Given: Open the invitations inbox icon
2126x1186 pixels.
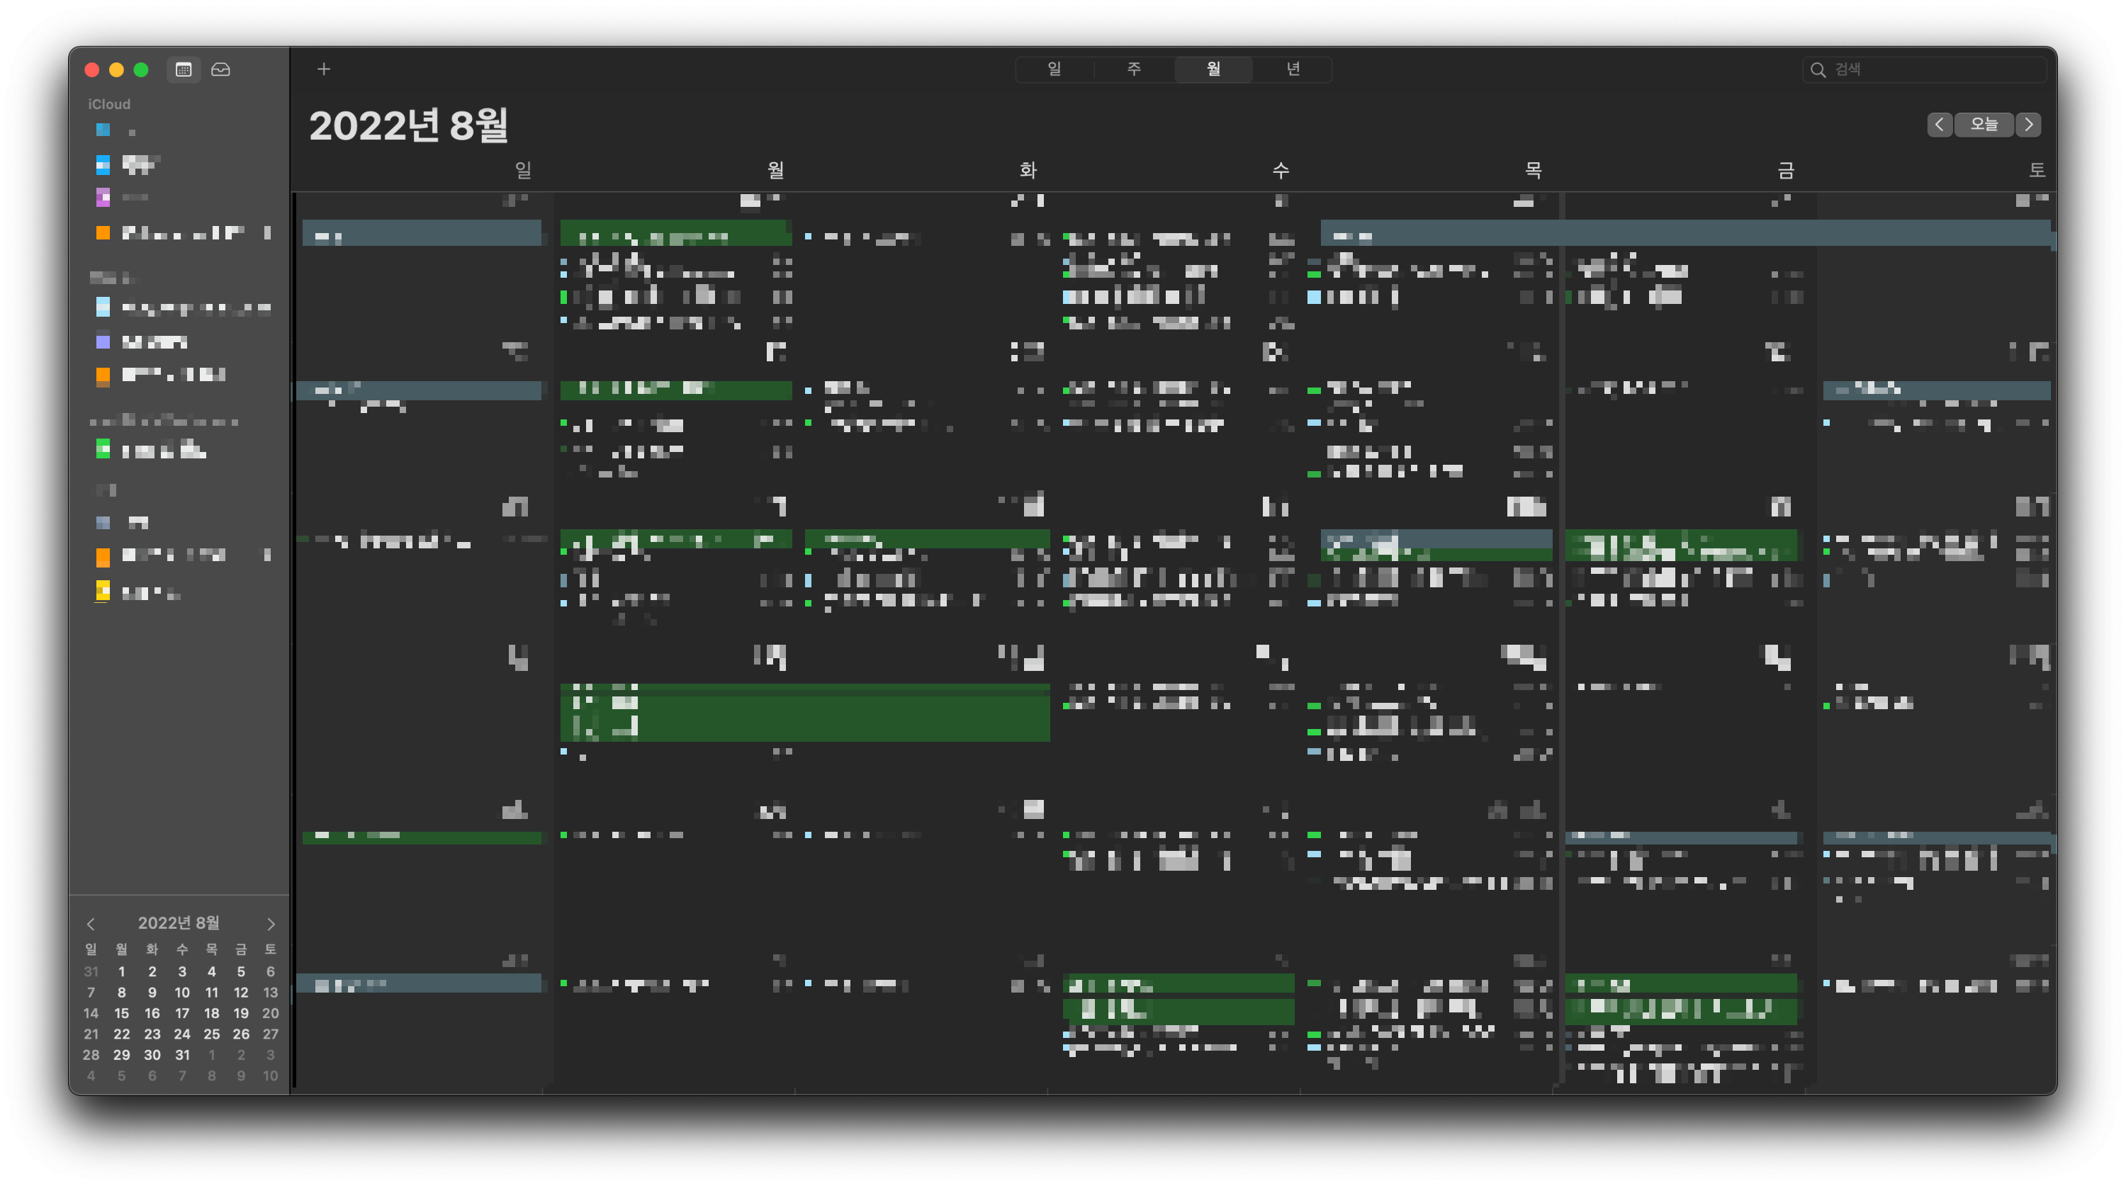Looking at the screenshot, I should pyautogui.click(x=220, y=70).
